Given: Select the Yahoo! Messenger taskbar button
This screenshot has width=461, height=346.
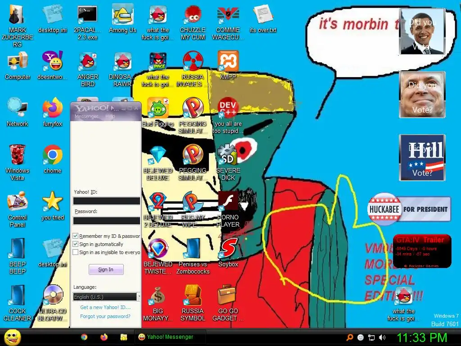Looking at the screenshot, I should pos(170,337).
